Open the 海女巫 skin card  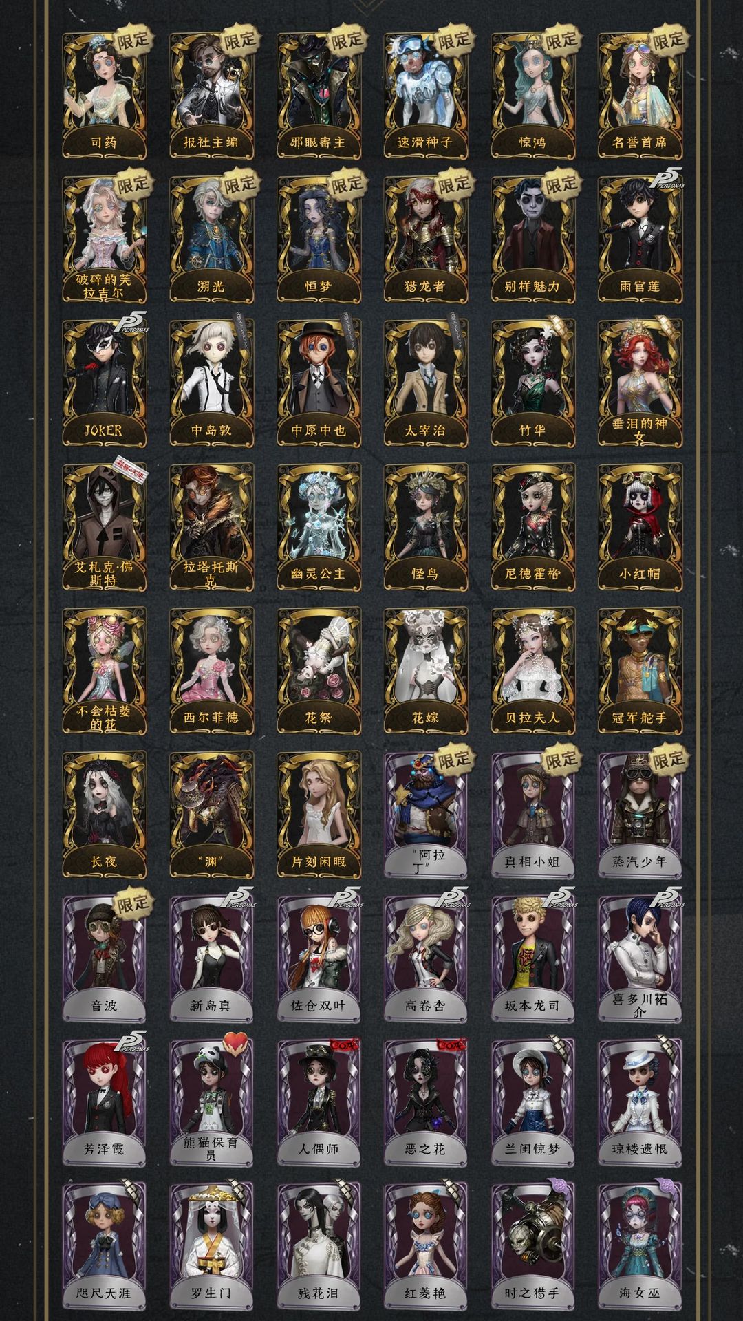[640, 1247]
